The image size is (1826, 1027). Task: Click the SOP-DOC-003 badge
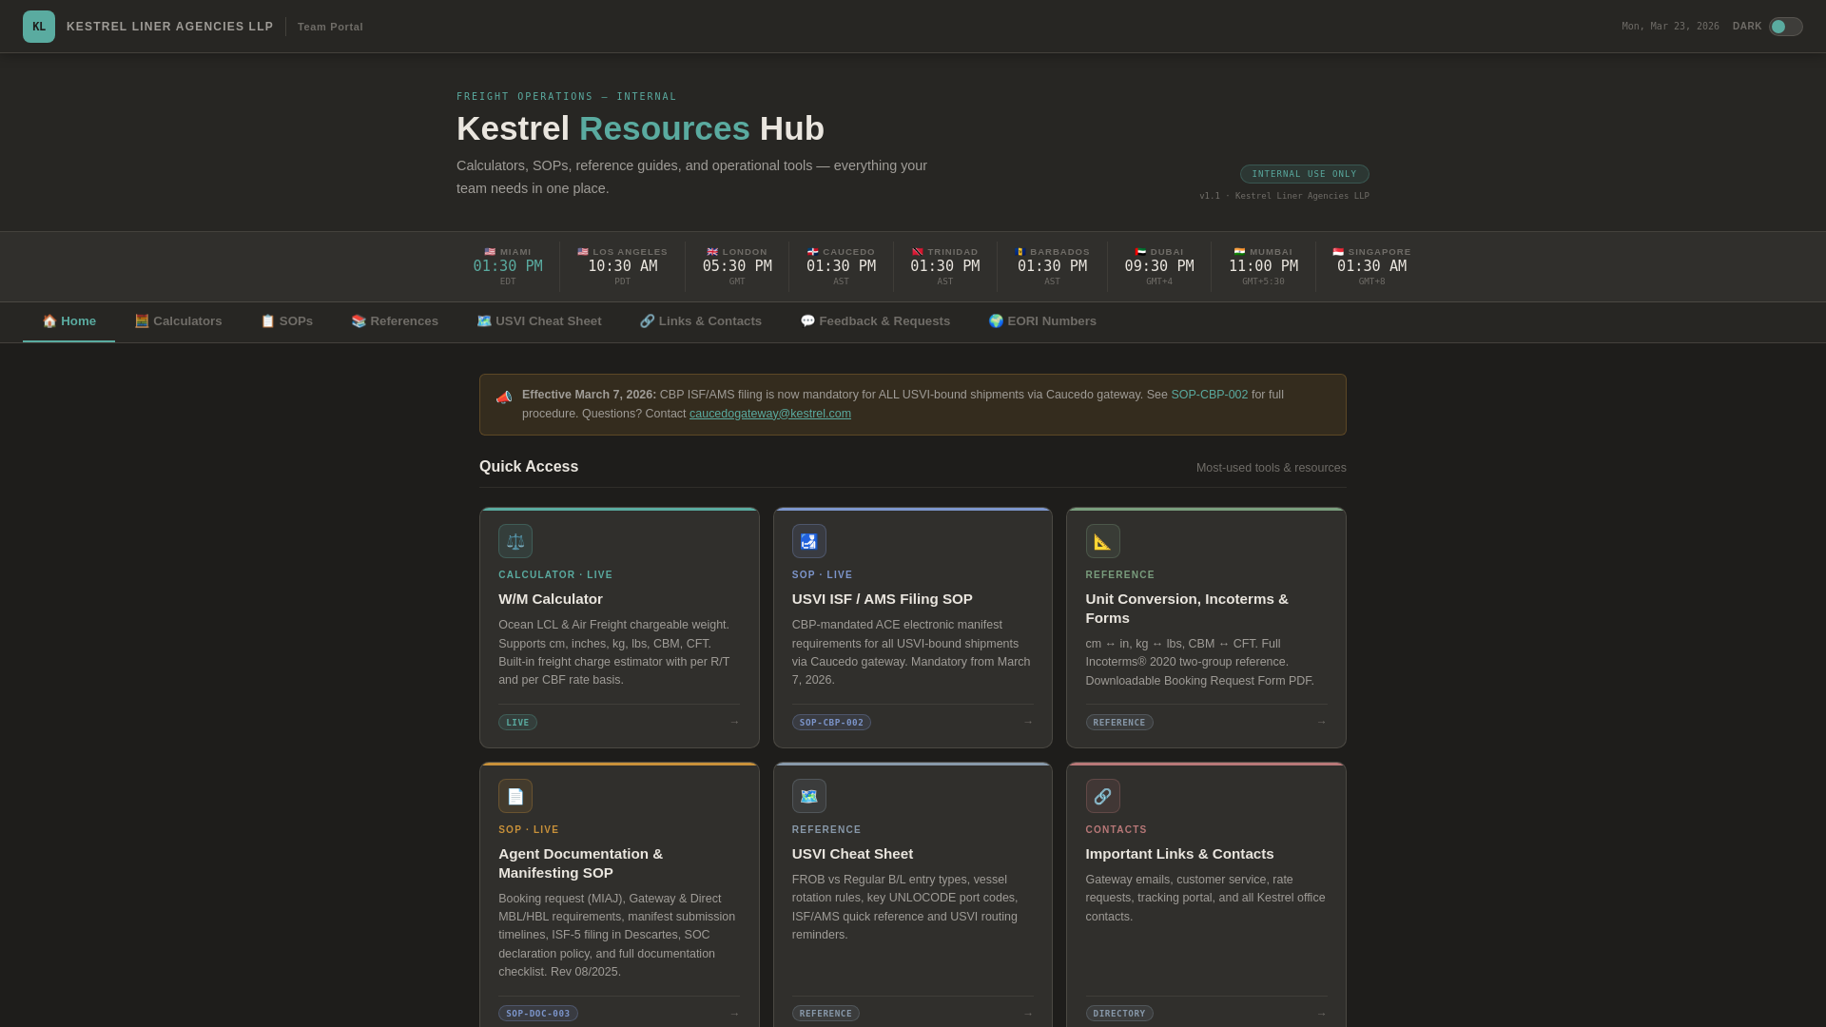click(538, 1014)
